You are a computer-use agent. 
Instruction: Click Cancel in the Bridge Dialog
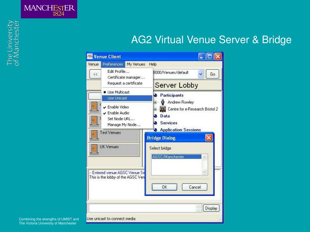pos(195,187)
